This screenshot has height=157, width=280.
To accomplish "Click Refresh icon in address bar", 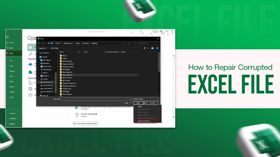I will [x=128, y=43].
